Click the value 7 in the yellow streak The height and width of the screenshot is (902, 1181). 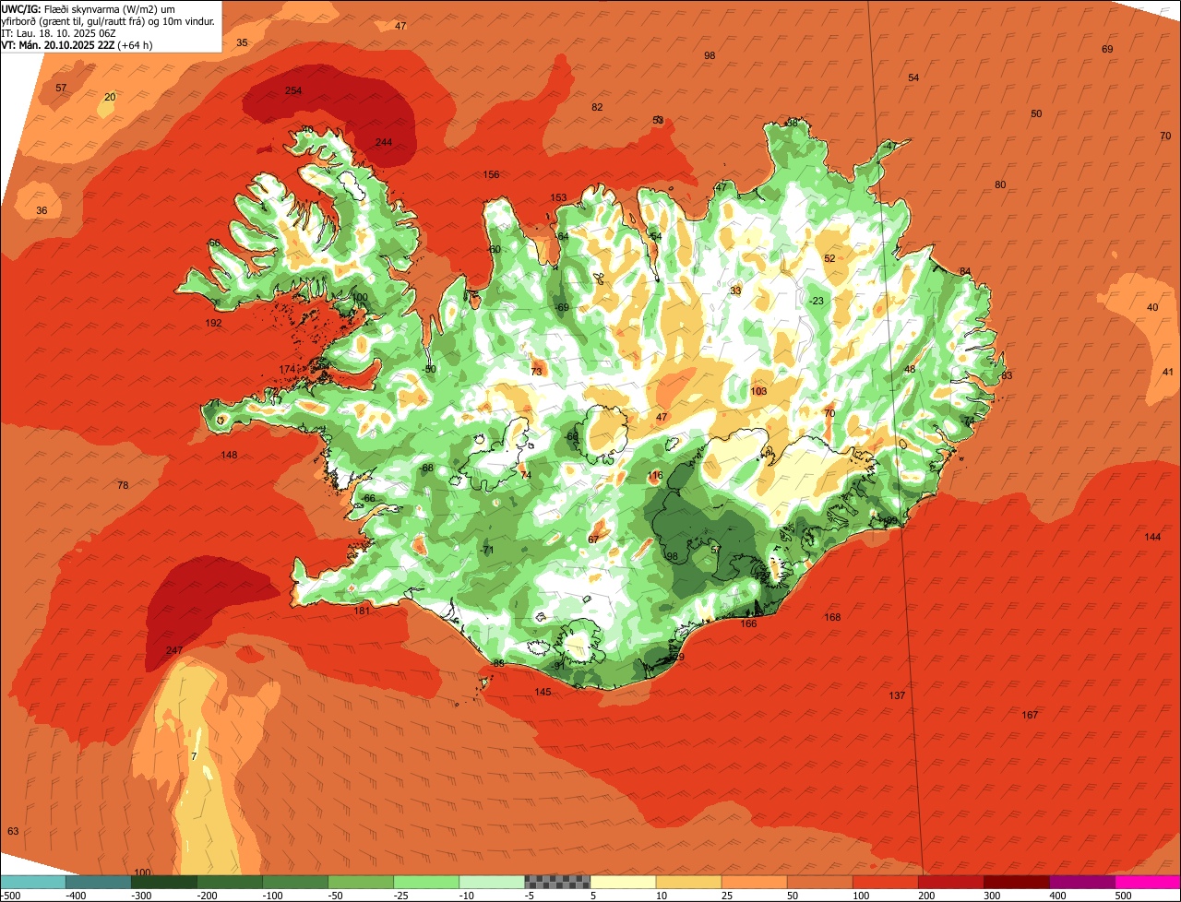point(194,756)
